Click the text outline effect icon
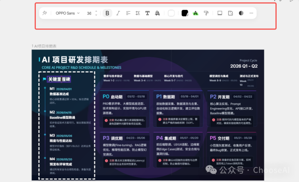Image resolution: width=299 pixels, height=182 pixels. (x=157, y=13)
